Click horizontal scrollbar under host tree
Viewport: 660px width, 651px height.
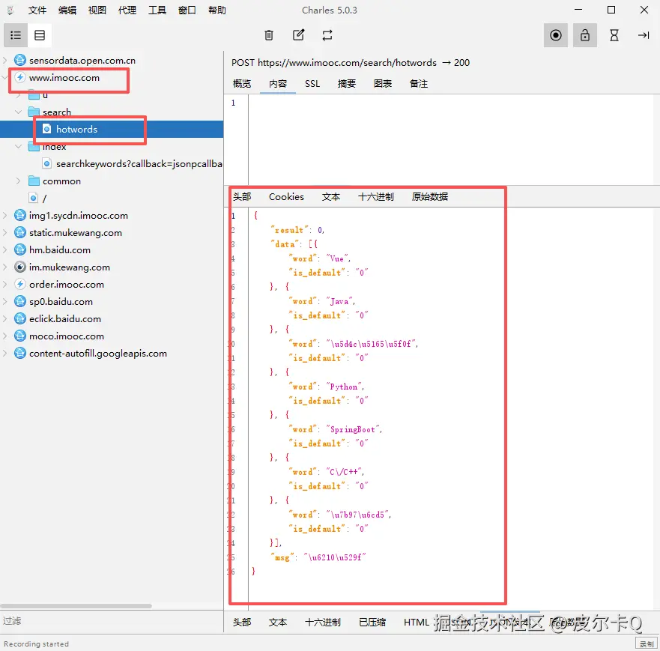point(76,606)
